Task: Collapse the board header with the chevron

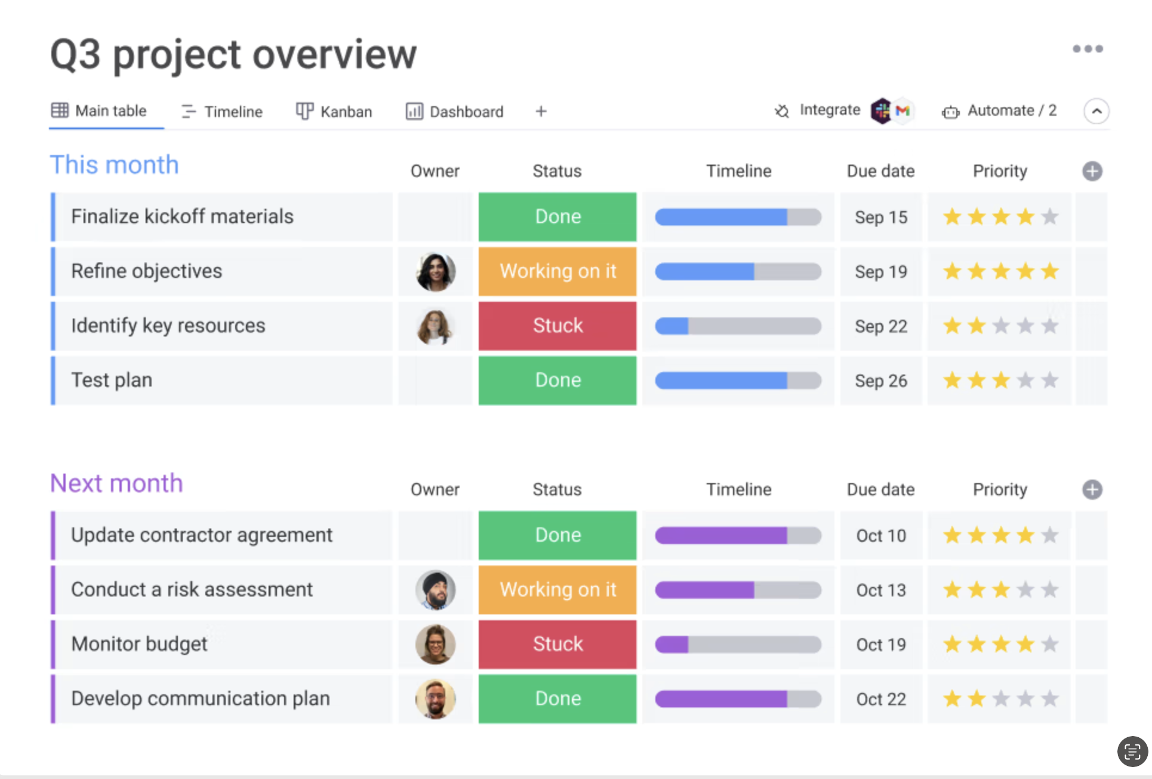Action: click(1096, 112)
